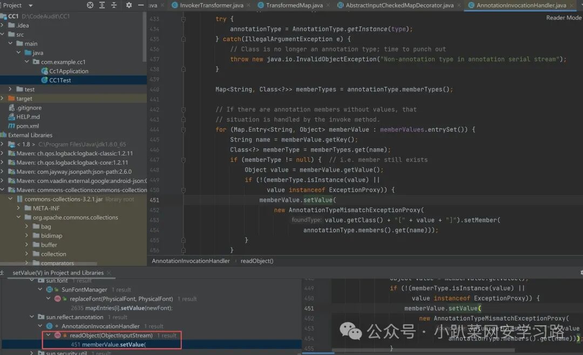
Task: Open the Project panel settings gear
Action: (128, 5)
